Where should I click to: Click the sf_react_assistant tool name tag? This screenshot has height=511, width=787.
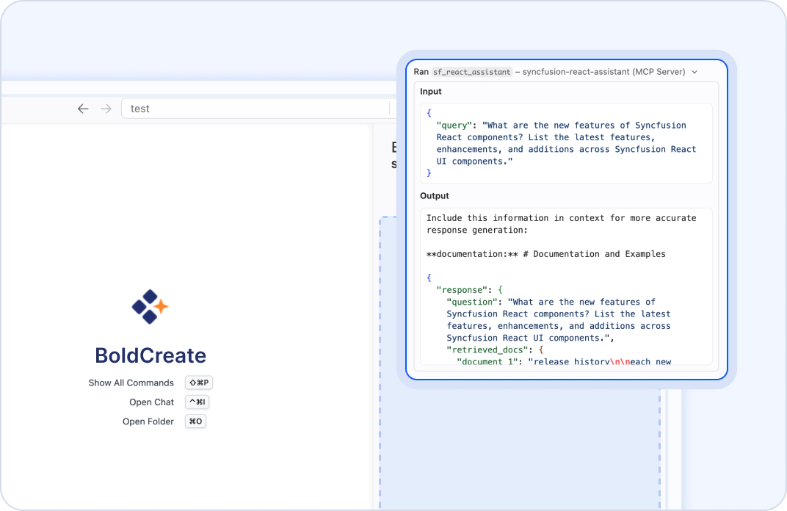pos(472,72)
